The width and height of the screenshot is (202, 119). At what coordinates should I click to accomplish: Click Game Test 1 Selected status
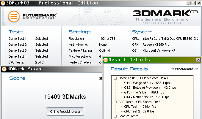point(41,39)
